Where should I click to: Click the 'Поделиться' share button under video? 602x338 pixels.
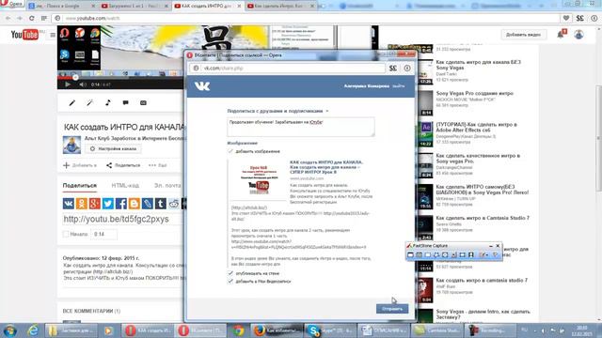click(x=123, y=165)
